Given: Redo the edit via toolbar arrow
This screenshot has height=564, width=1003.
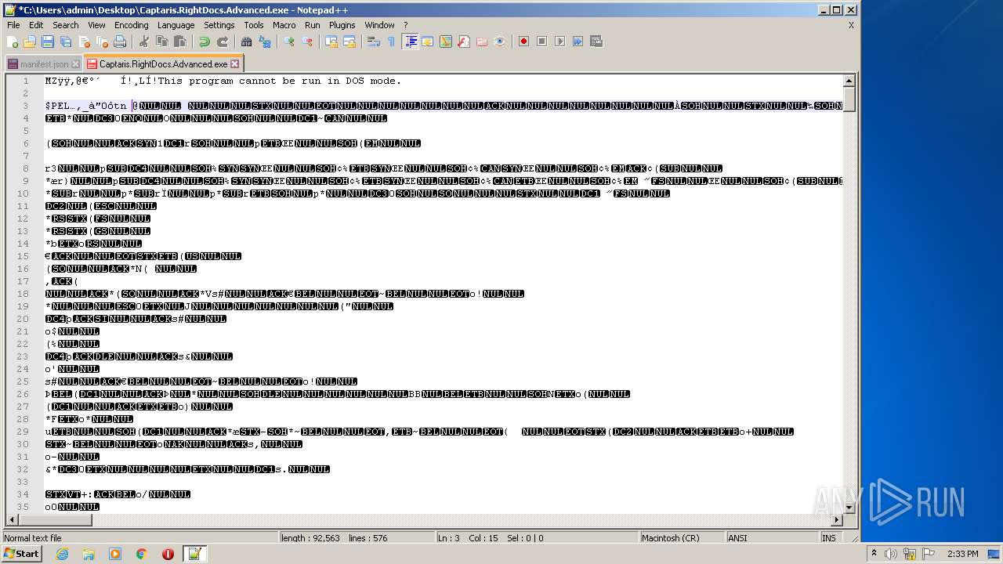Looking at the screenshot, I should 222,42.
